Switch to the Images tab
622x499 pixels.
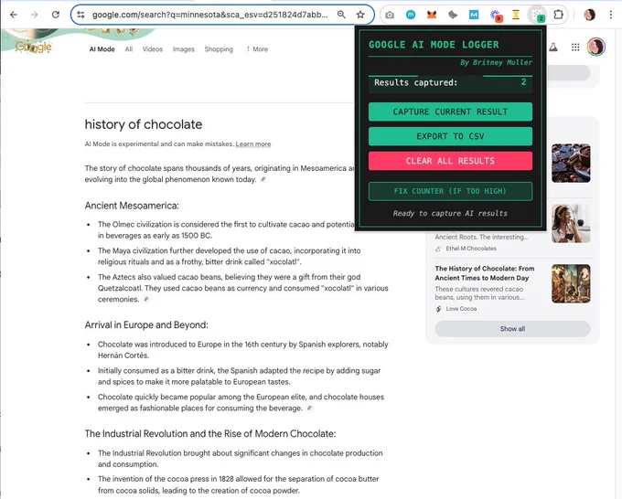[184, 49]
